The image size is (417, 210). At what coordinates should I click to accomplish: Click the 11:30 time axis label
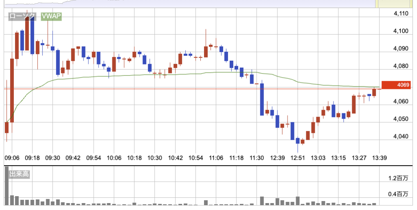coord(257,158)
